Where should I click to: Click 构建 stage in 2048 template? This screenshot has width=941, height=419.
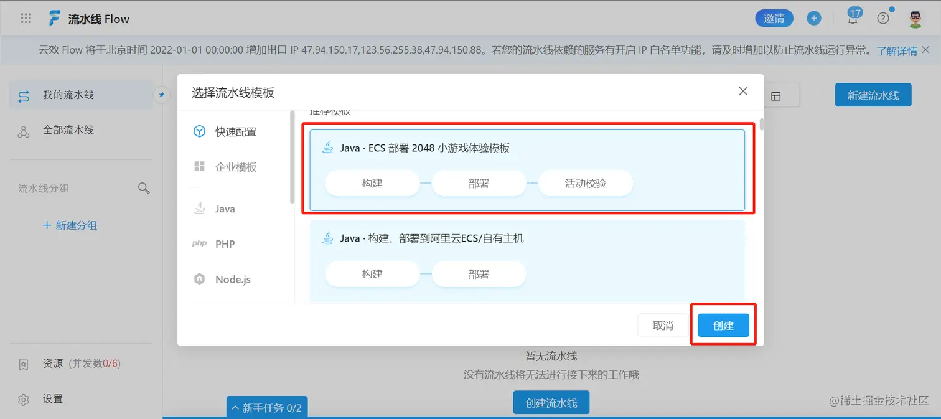[x=372, y=184]
